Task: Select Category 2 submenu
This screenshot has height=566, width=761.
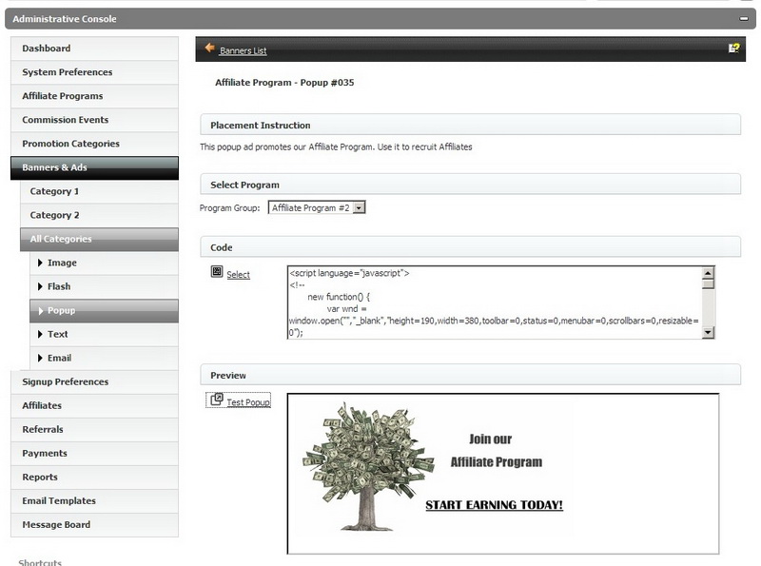Action: (x=100, y=215)
